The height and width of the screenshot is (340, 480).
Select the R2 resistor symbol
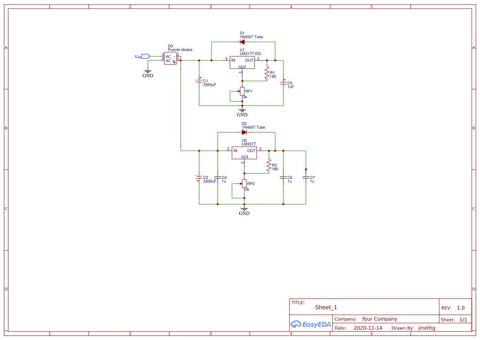click(269, 165)
